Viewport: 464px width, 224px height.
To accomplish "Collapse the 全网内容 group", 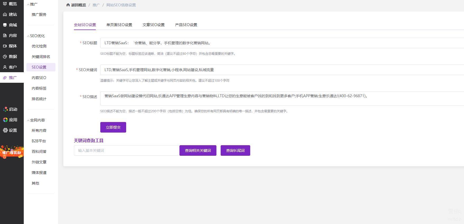I will (28, 120).
